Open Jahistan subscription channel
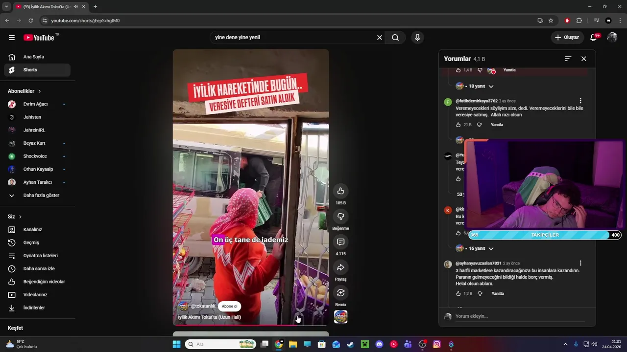 click(37, 117)
